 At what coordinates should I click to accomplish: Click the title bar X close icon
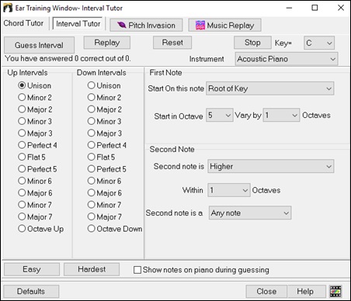coord(341,8)
